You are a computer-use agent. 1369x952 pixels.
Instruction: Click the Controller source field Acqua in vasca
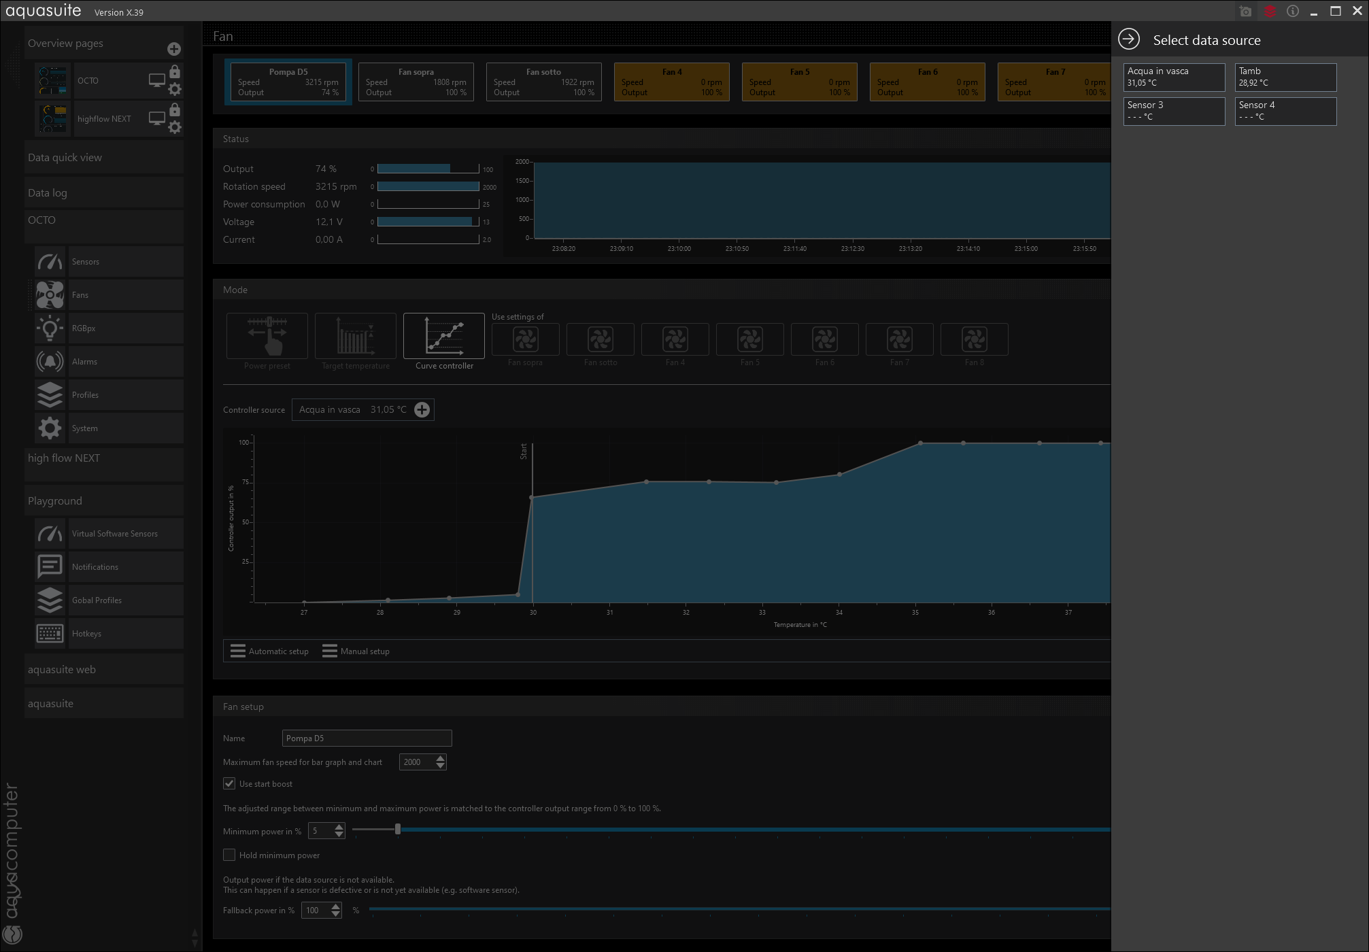tap(363, 409)
